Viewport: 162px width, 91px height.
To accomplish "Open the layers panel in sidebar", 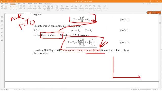I will coord(2,29).
